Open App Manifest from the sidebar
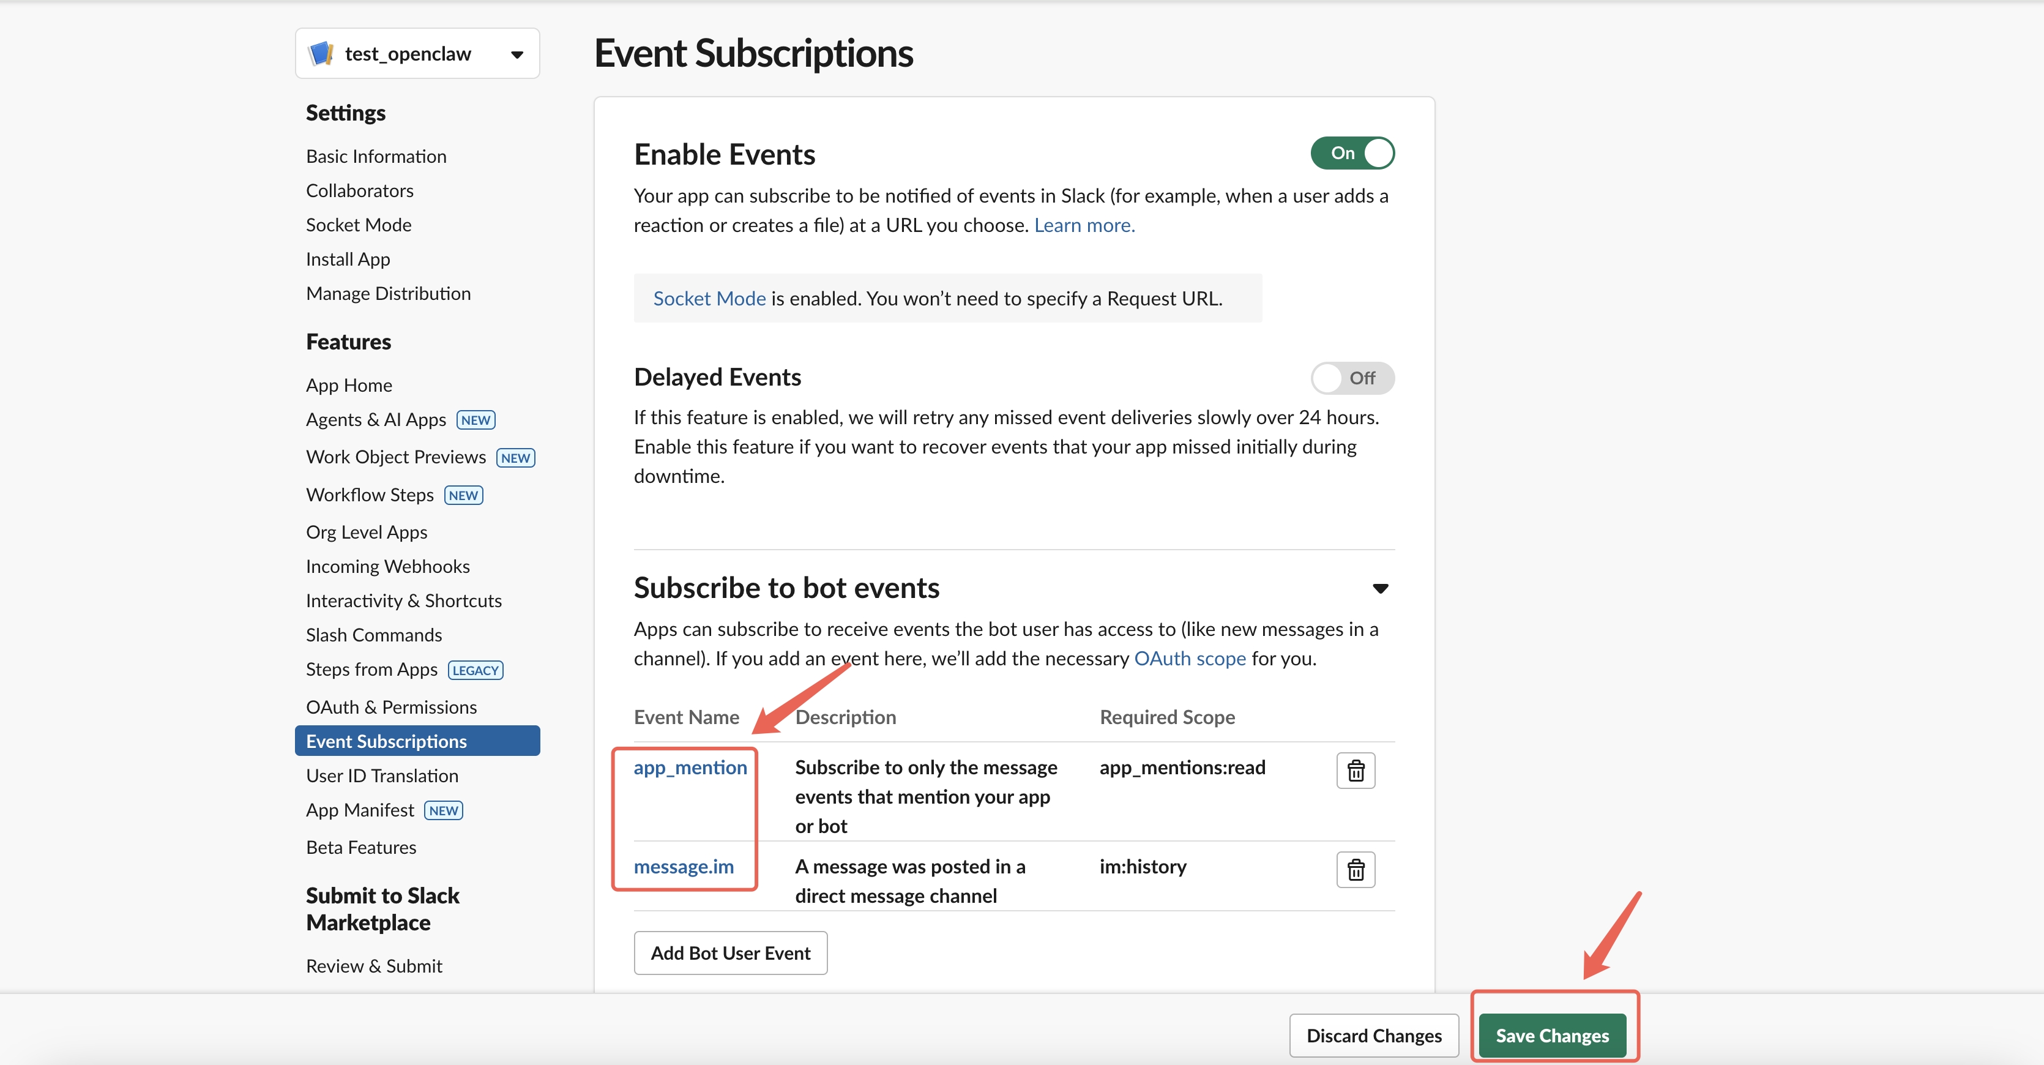 point(359,810)
